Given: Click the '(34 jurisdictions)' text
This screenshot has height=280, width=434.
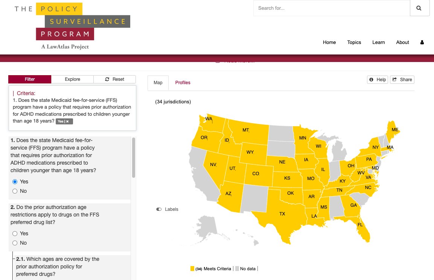Looking at the screenshot, I should pos(173,102).
